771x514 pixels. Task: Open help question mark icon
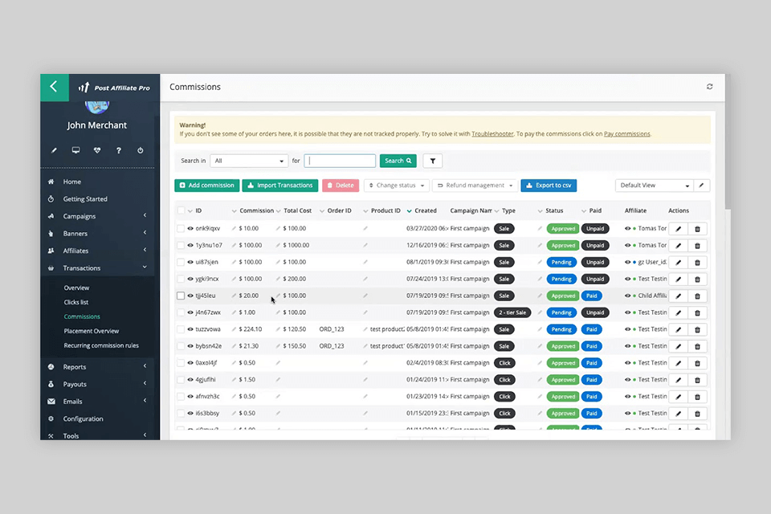[x=119, y=150]
